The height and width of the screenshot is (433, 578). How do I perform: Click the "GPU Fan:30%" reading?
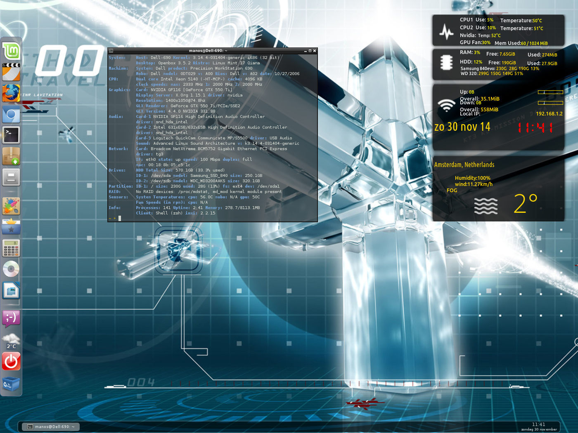click(475, 42)
